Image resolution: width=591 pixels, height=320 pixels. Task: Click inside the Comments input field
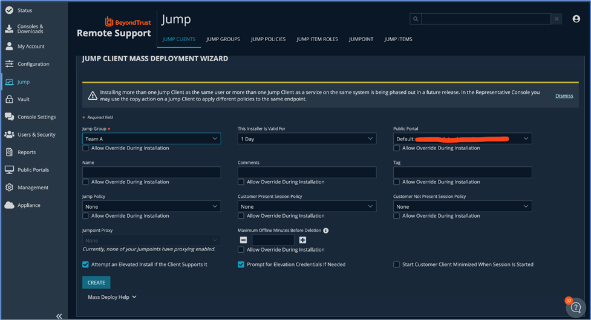point(307,172)
